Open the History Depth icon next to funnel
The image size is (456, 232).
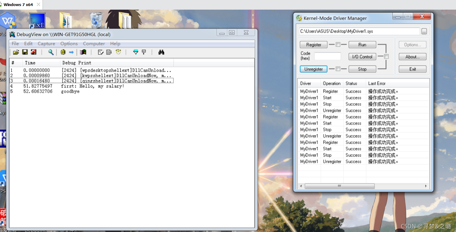click(x=144, y=52)
